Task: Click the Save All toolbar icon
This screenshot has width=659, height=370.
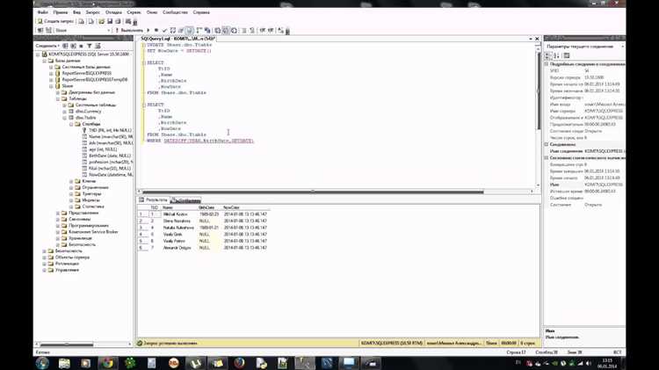Action: tap(118, 21)
